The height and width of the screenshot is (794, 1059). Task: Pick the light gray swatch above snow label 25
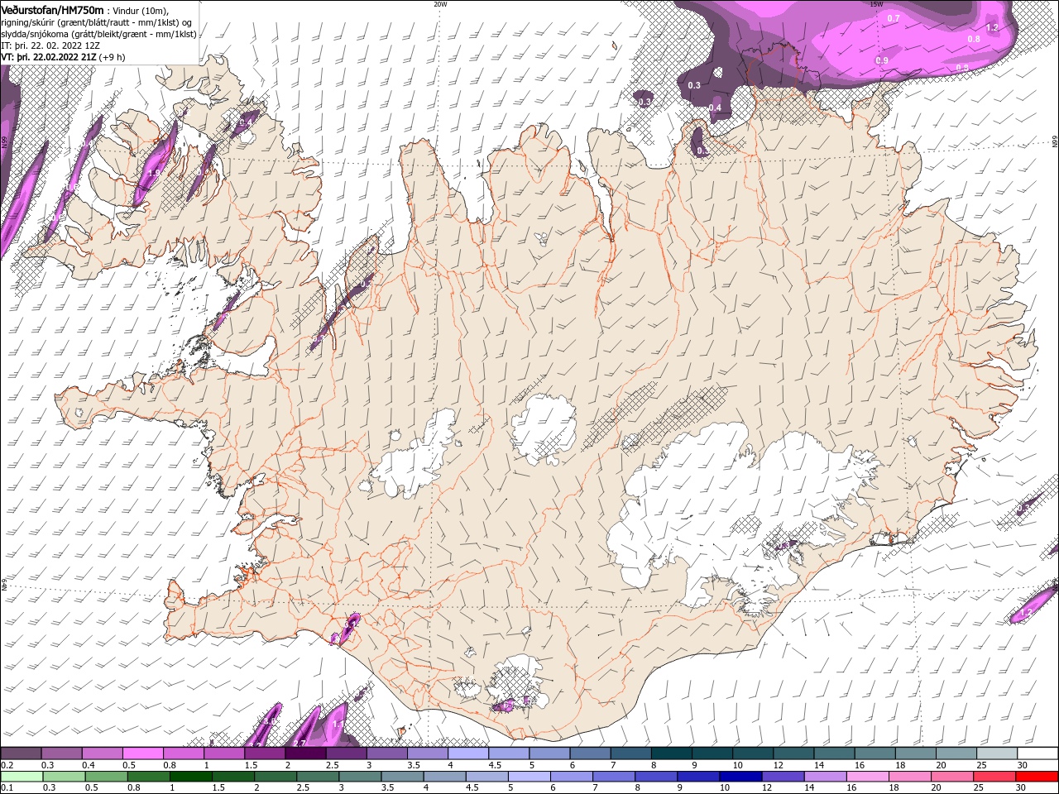[998, 753]
